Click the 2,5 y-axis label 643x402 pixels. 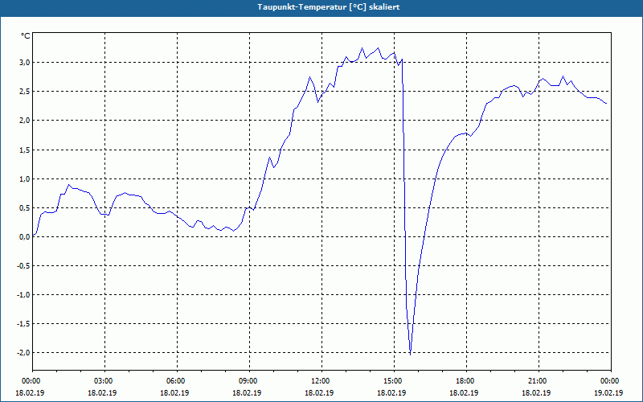[x=25, y=92]
